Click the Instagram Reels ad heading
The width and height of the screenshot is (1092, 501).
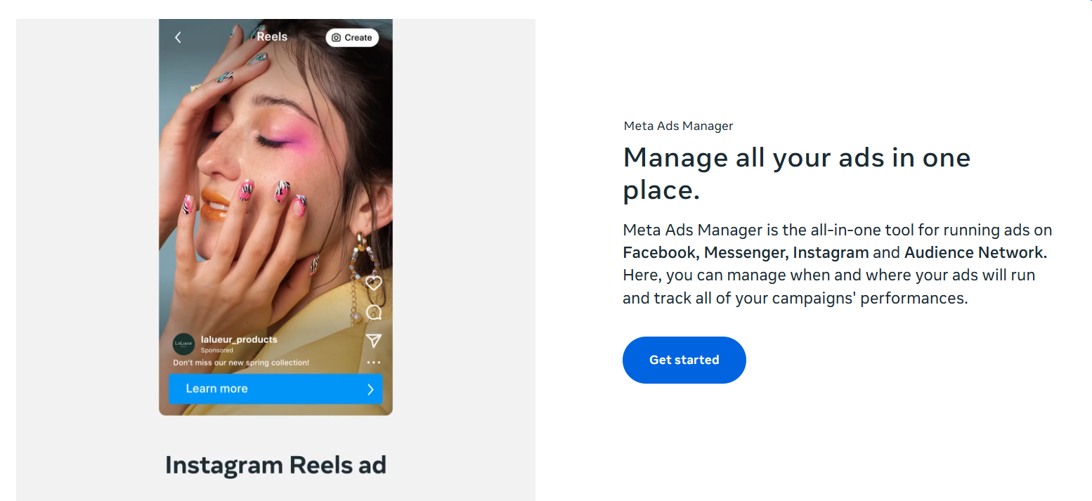(x=275, y=464)
